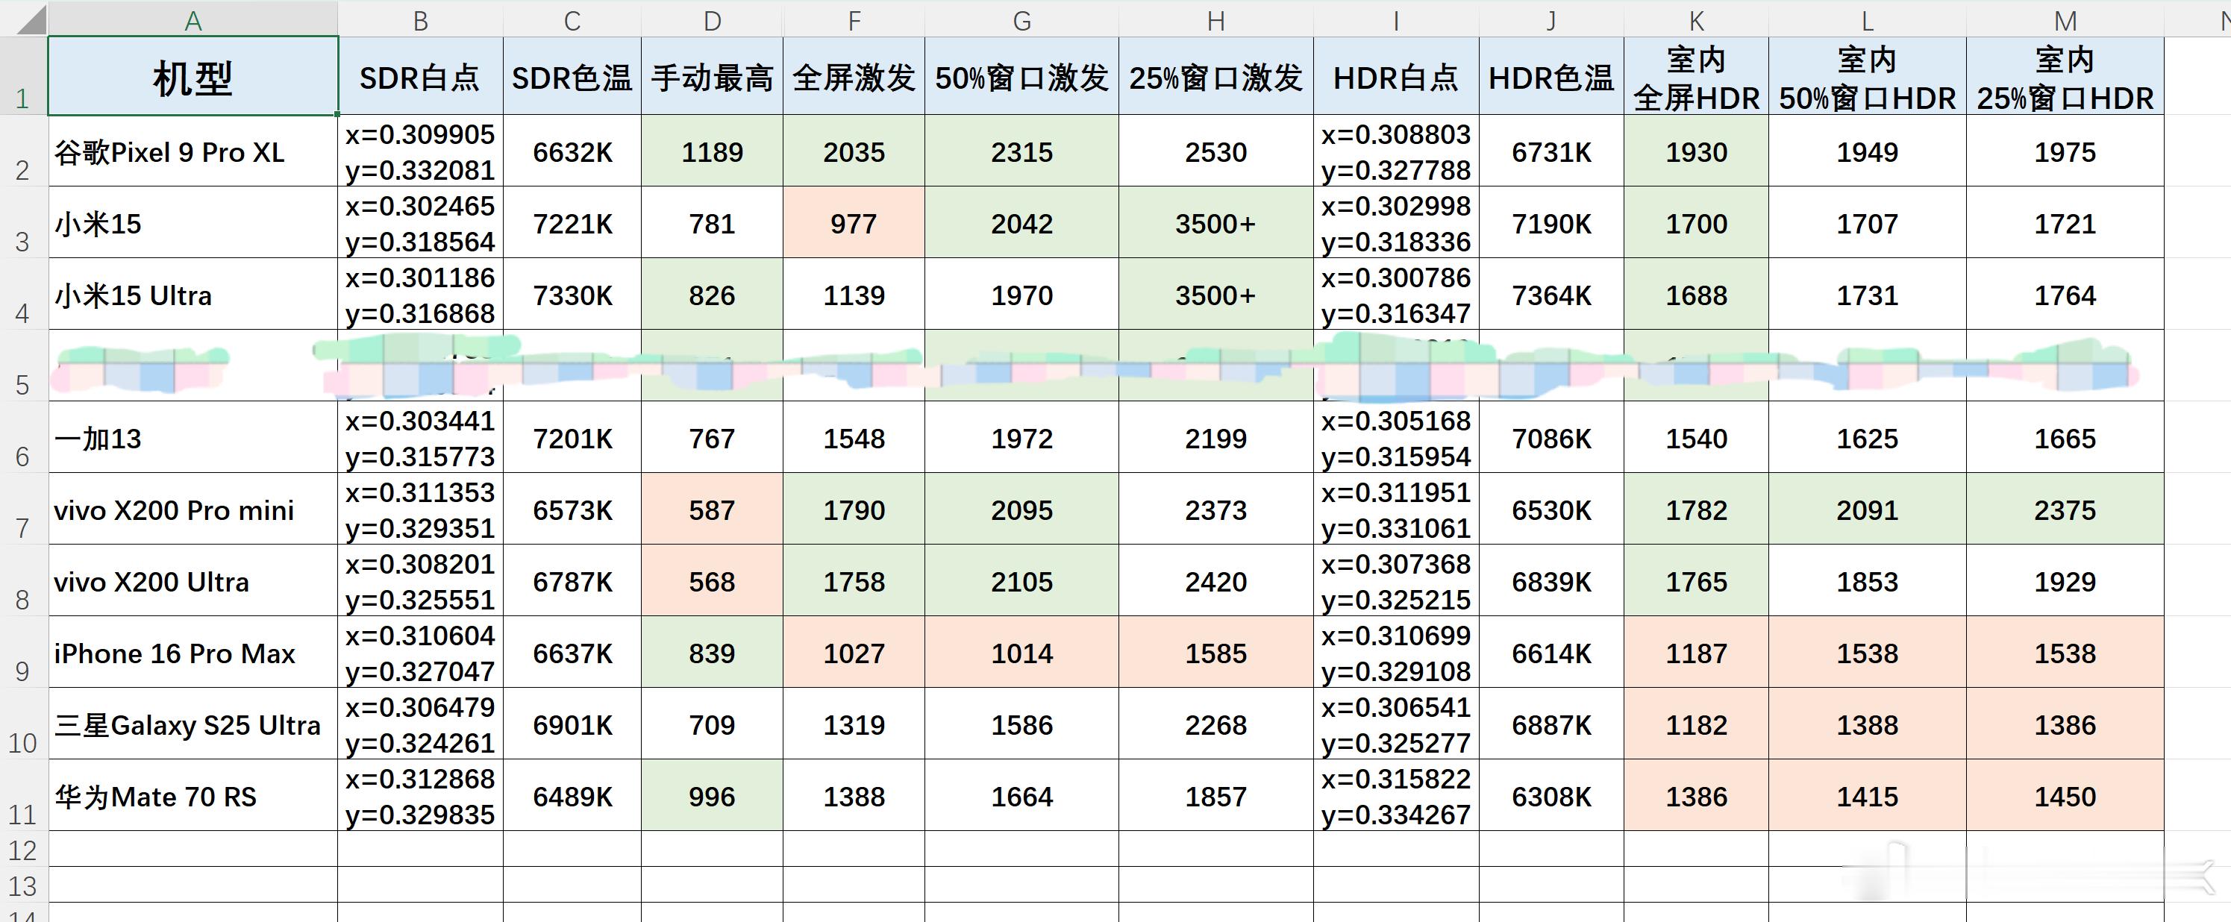Click the SDR色温 header cell
The height and width of the screenshot is (922, 2231).
(x=572, y=76)
